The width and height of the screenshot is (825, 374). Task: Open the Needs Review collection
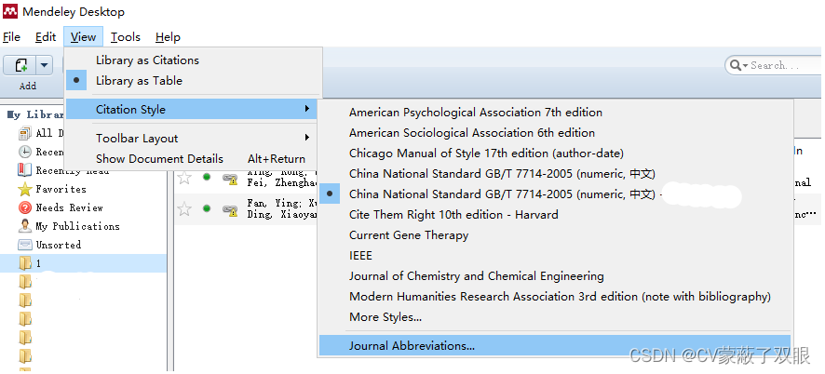pos(69,207)
